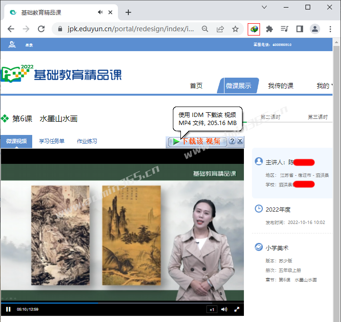Click customer service phone 4008980910 text
341x322 pixels.
[x=282, y=45]
